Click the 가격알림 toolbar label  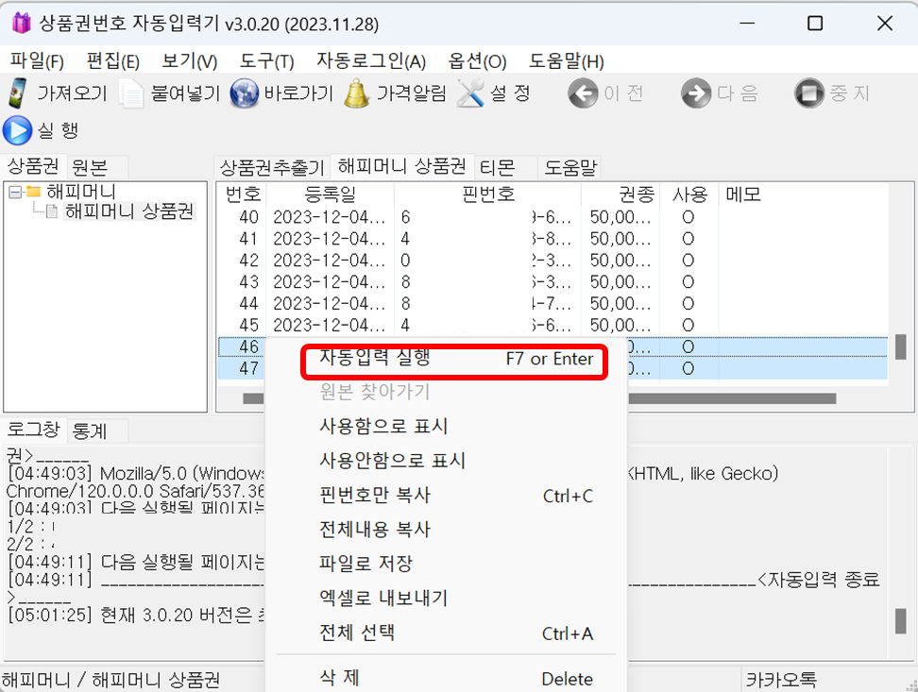[412, 93]
